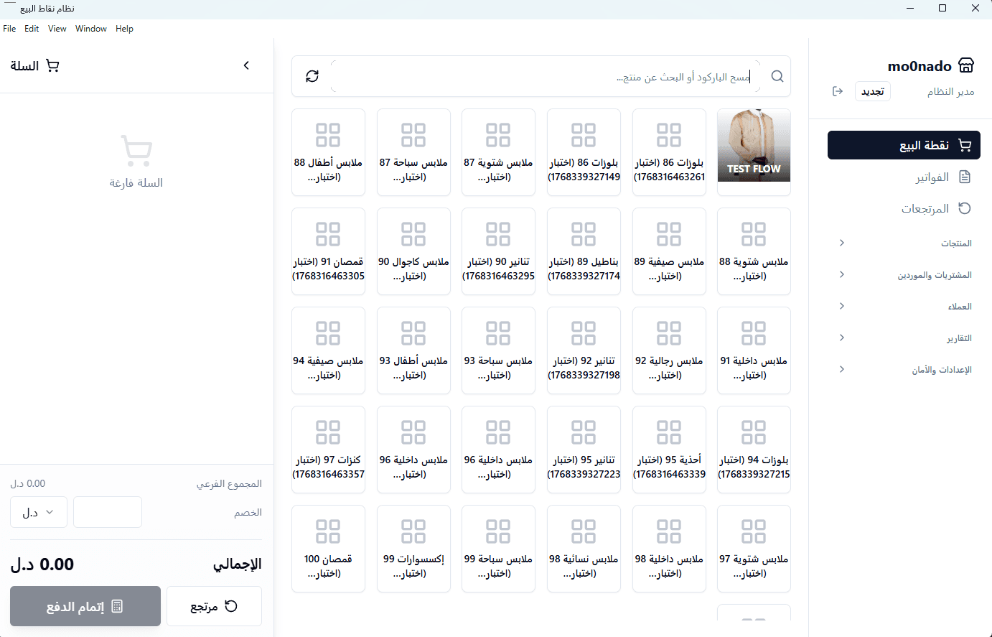Select the TEST FLOW product thumbnail
This screenshot has height=637, width=992.
[x=754, y=145]
